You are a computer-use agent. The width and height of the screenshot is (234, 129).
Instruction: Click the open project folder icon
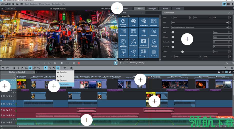click(x=17, y=4)
